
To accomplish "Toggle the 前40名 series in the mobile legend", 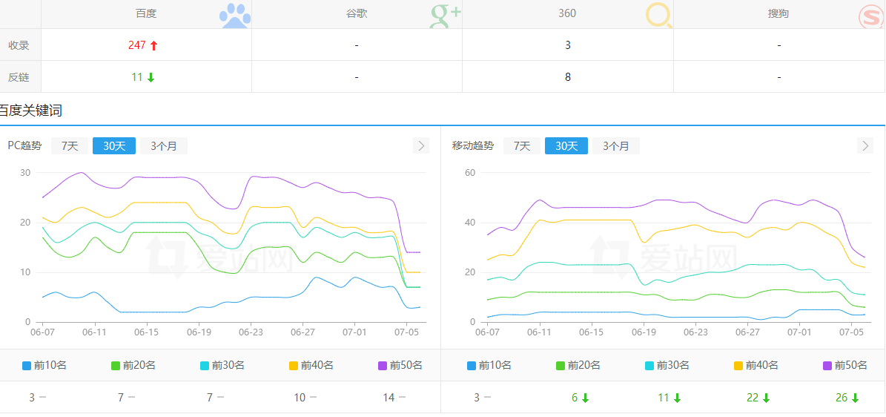I will [756, 366].
